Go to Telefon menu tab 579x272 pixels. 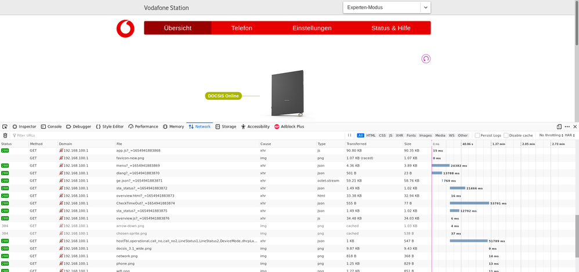[x=242, y=28]
